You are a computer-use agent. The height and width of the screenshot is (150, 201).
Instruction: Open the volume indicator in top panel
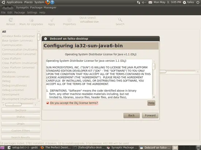pyautogui.click(x=144, y=2)
